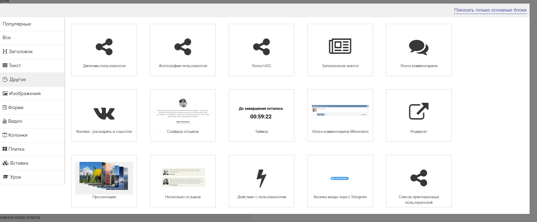Screen dimensions: 537x222
Task: Switch to the Изображения category
Action: [x=24, y=93]
